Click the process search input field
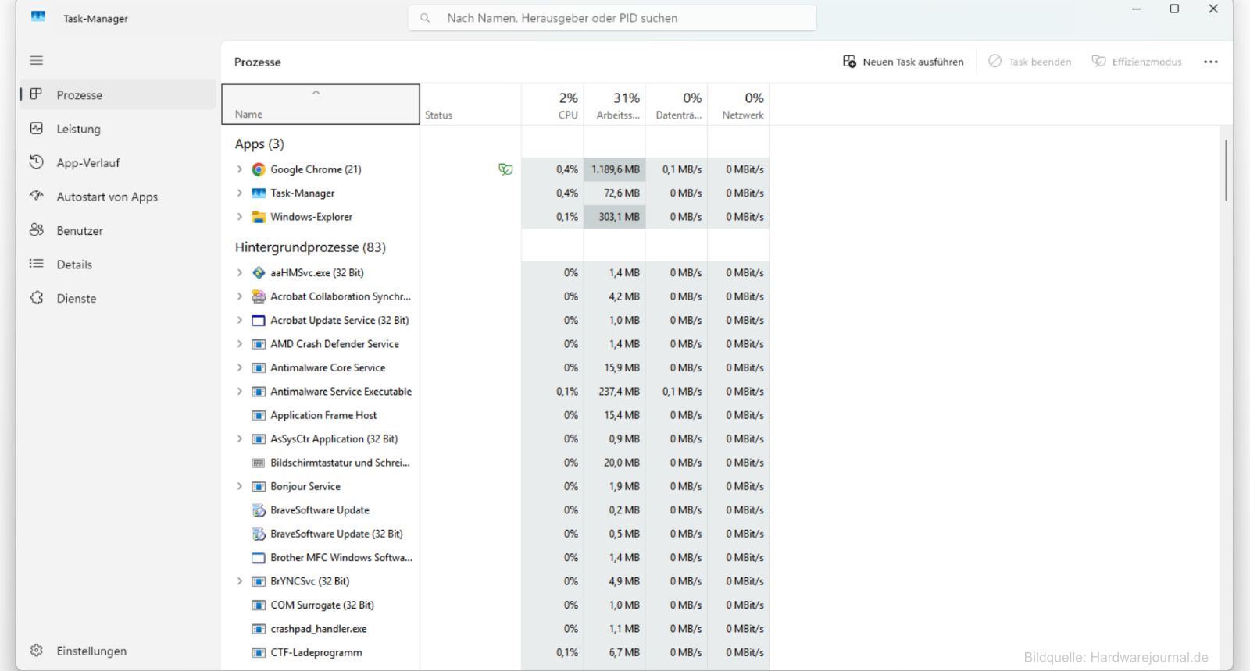1250x671 pixels. point(612,18)
